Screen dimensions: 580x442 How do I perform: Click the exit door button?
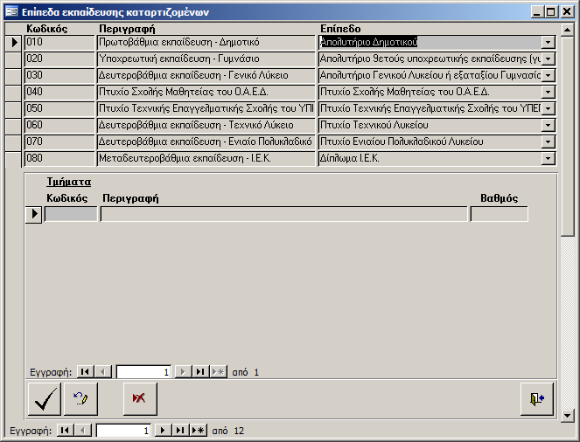coord(536,399)
